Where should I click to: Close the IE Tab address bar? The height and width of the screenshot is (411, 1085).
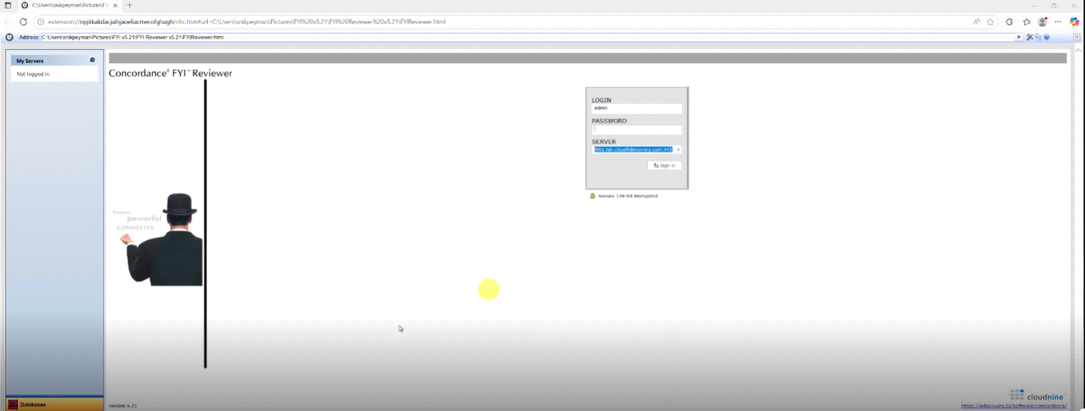coord(1077,37)
